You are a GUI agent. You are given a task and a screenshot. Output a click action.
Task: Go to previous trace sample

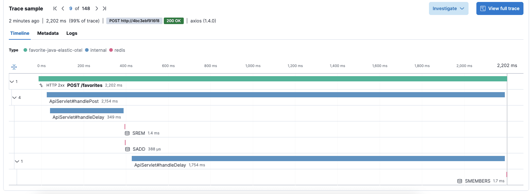(x=63, y=8)
